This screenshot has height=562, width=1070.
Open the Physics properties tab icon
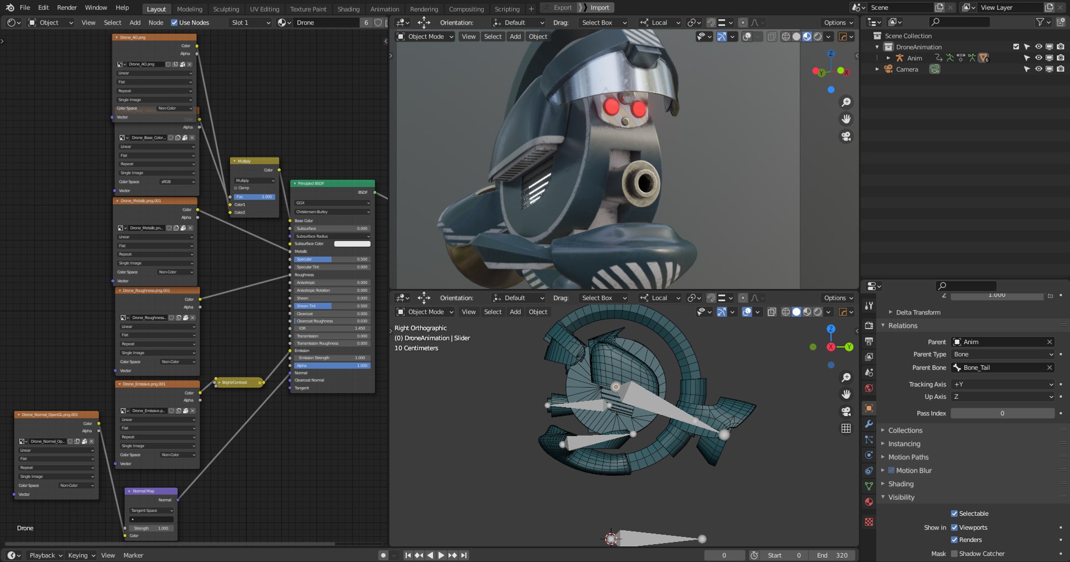coord(869,455)
